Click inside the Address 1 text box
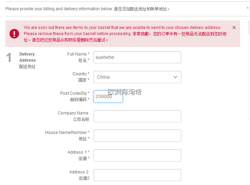The height and width of the screenshot is (185, 250). (x=137, y=155)
